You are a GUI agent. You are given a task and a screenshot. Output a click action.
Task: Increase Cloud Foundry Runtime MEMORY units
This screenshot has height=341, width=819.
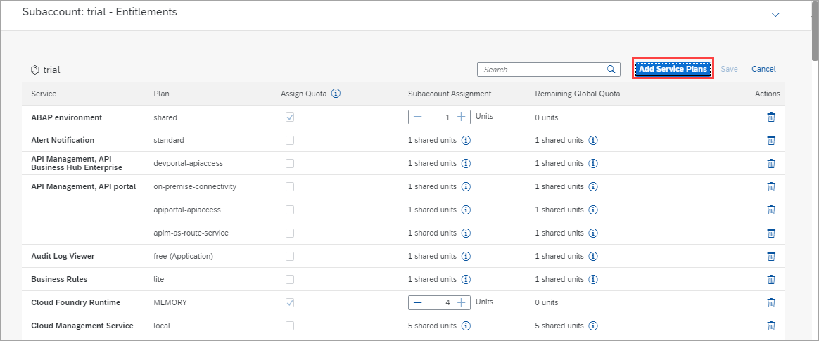[x=461, y=302]
